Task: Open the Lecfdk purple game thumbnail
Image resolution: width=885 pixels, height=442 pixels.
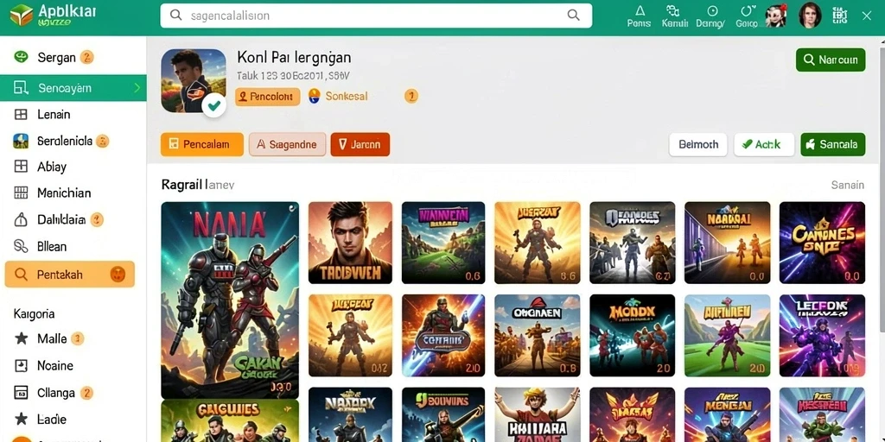Action: pos(822,336)
